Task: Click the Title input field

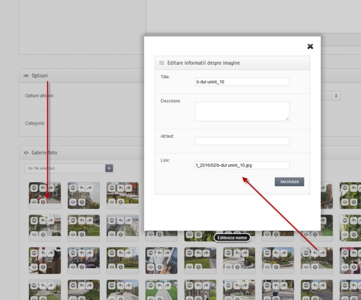Action: [242, 82]
